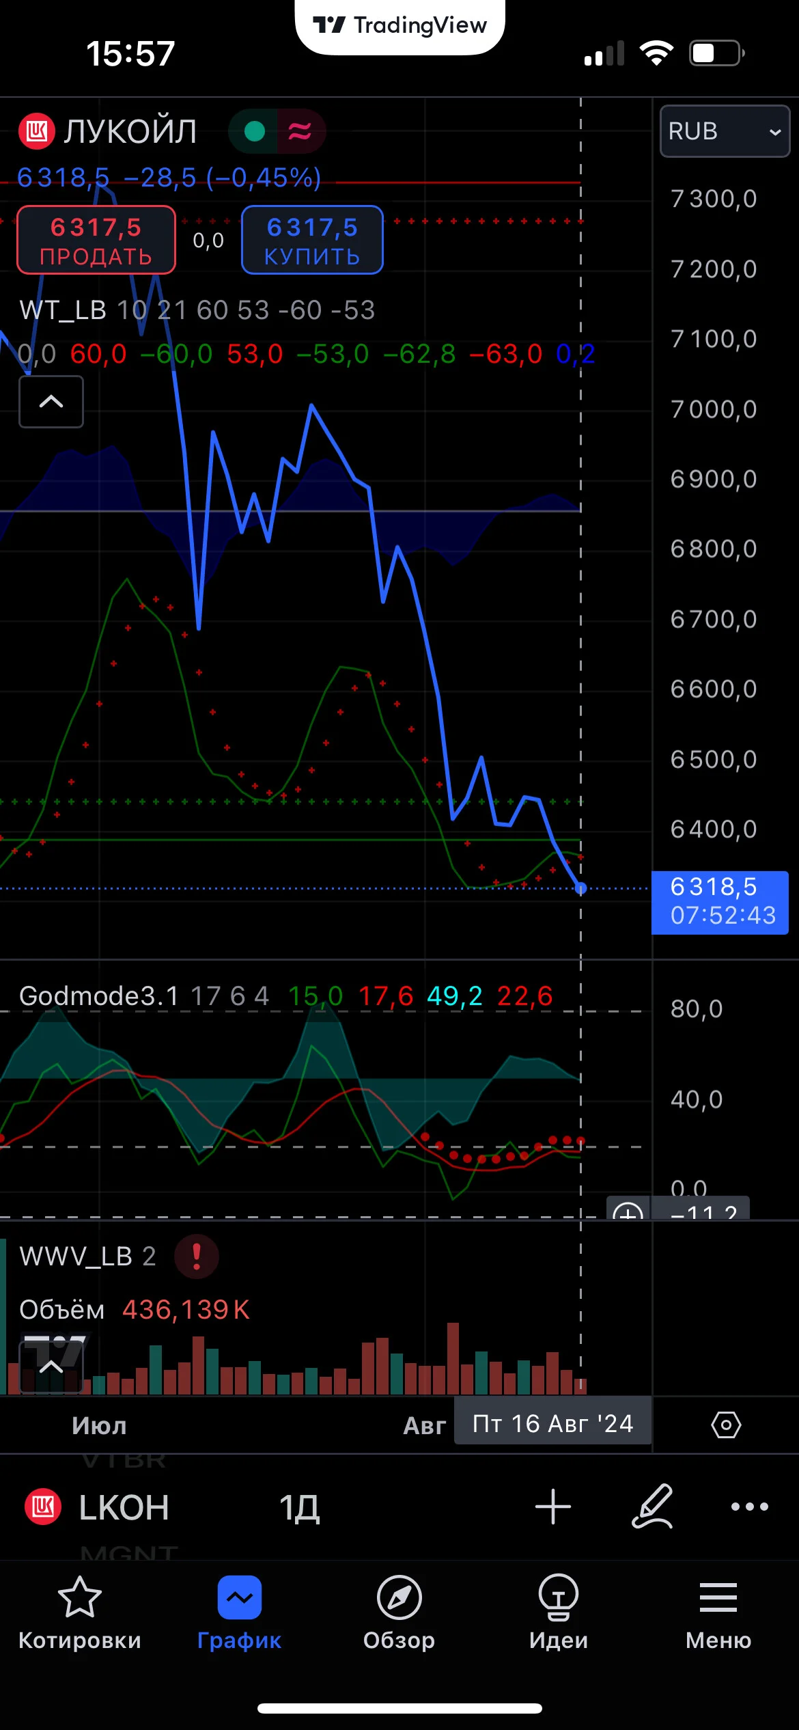Select the Godmode3.1 indicator label
Viewport: 799px width, 1730px height.
(99, 996)
